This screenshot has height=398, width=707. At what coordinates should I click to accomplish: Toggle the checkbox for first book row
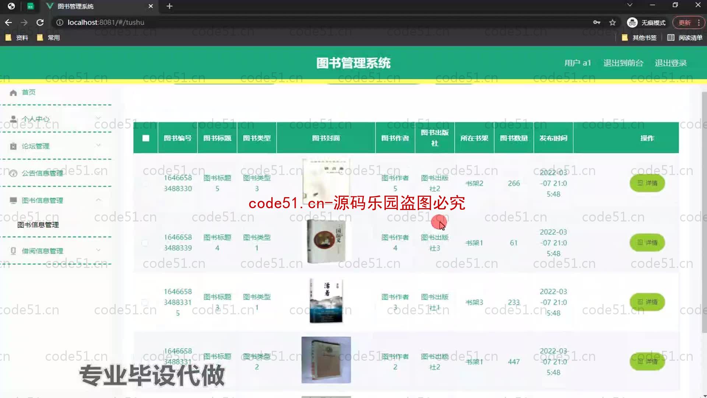coord(146,183)
